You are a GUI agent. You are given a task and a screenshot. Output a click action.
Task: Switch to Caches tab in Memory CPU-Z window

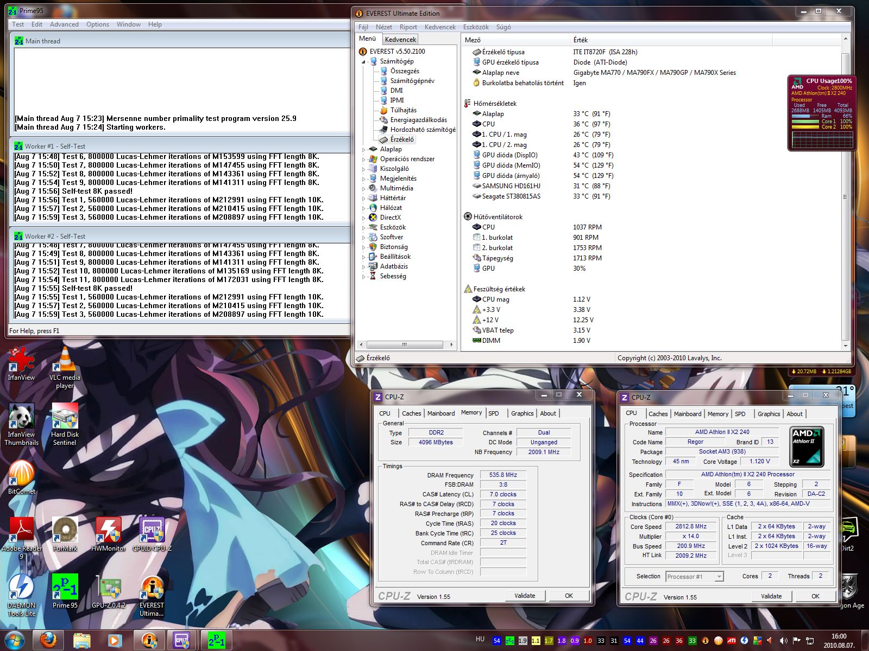(412, 413)
